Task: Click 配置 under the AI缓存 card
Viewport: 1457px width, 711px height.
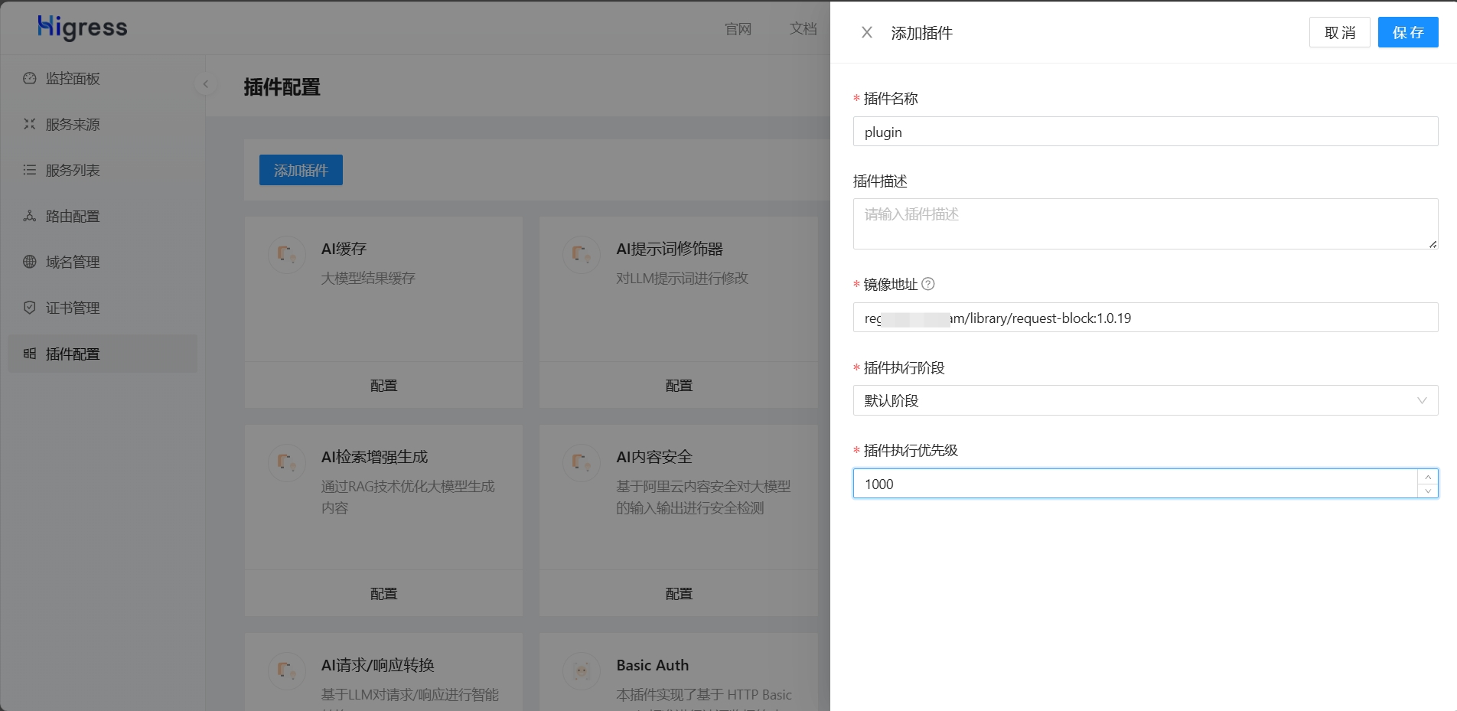Action: 383,385
